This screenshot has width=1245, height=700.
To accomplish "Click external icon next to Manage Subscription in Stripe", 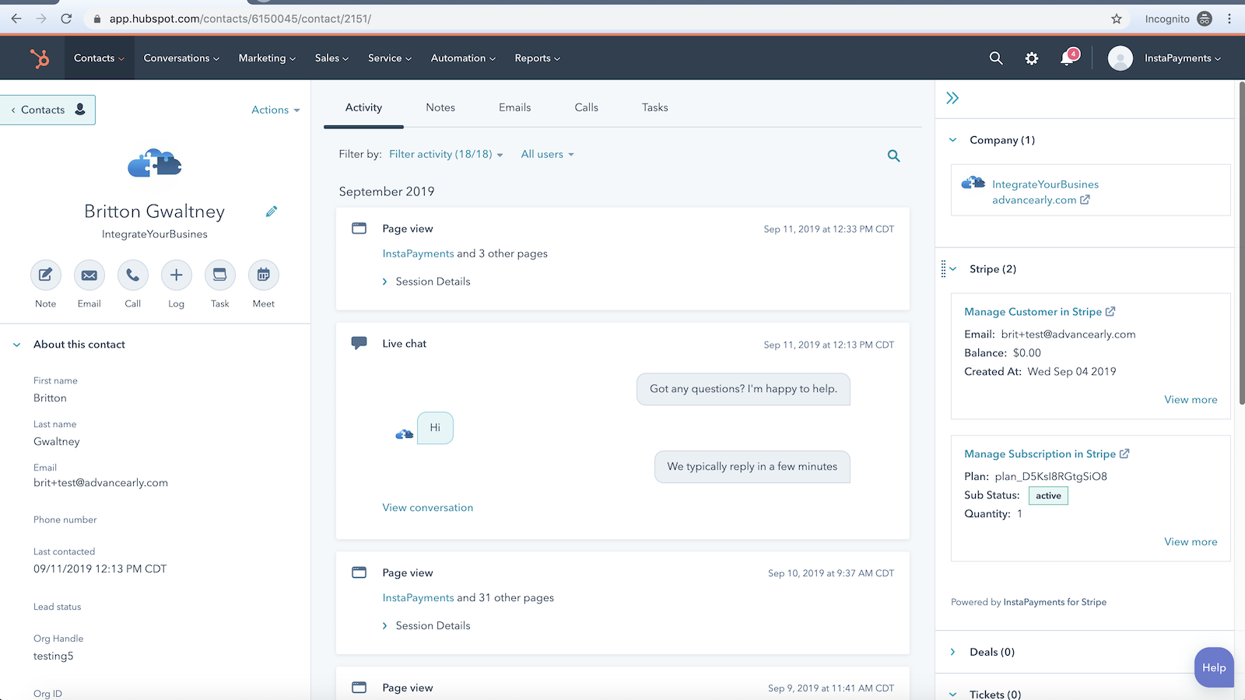I will pyautogui.click(x=1124, y=453).
